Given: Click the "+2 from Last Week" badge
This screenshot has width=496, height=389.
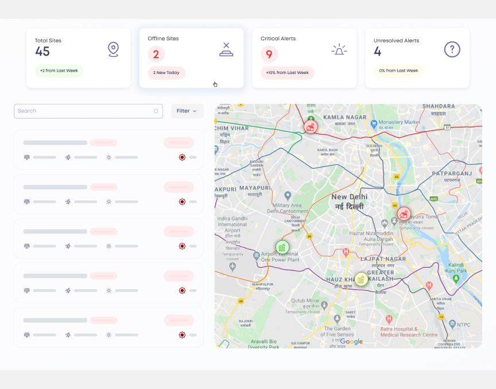Looking at the screenshot, I should tap(59, 71).
